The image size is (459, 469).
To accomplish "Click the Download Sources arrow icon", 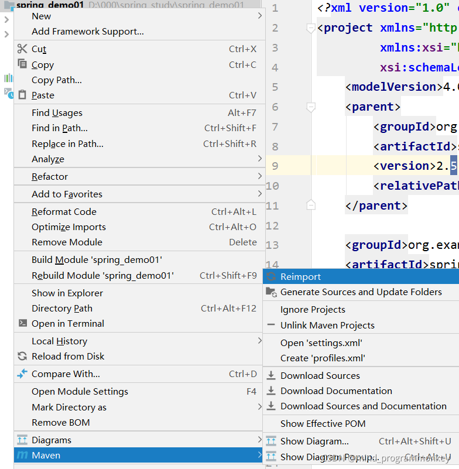I will (271, 375).
